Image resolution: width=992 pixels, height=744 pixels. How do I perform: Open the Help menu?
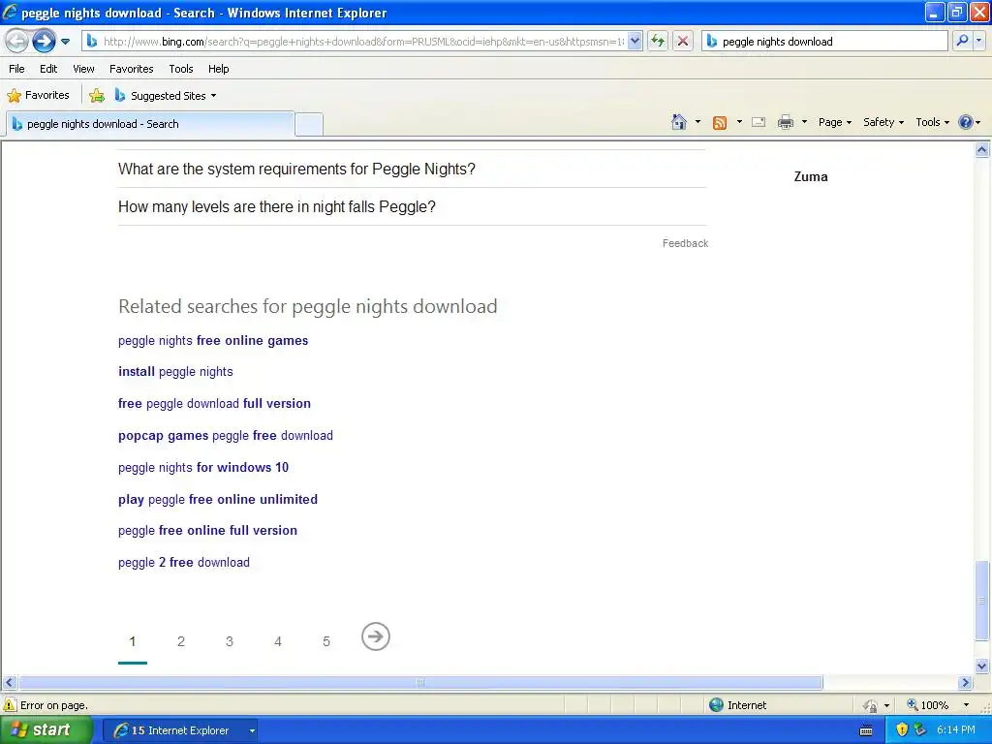pyautogui.click(x=219, y=69)
